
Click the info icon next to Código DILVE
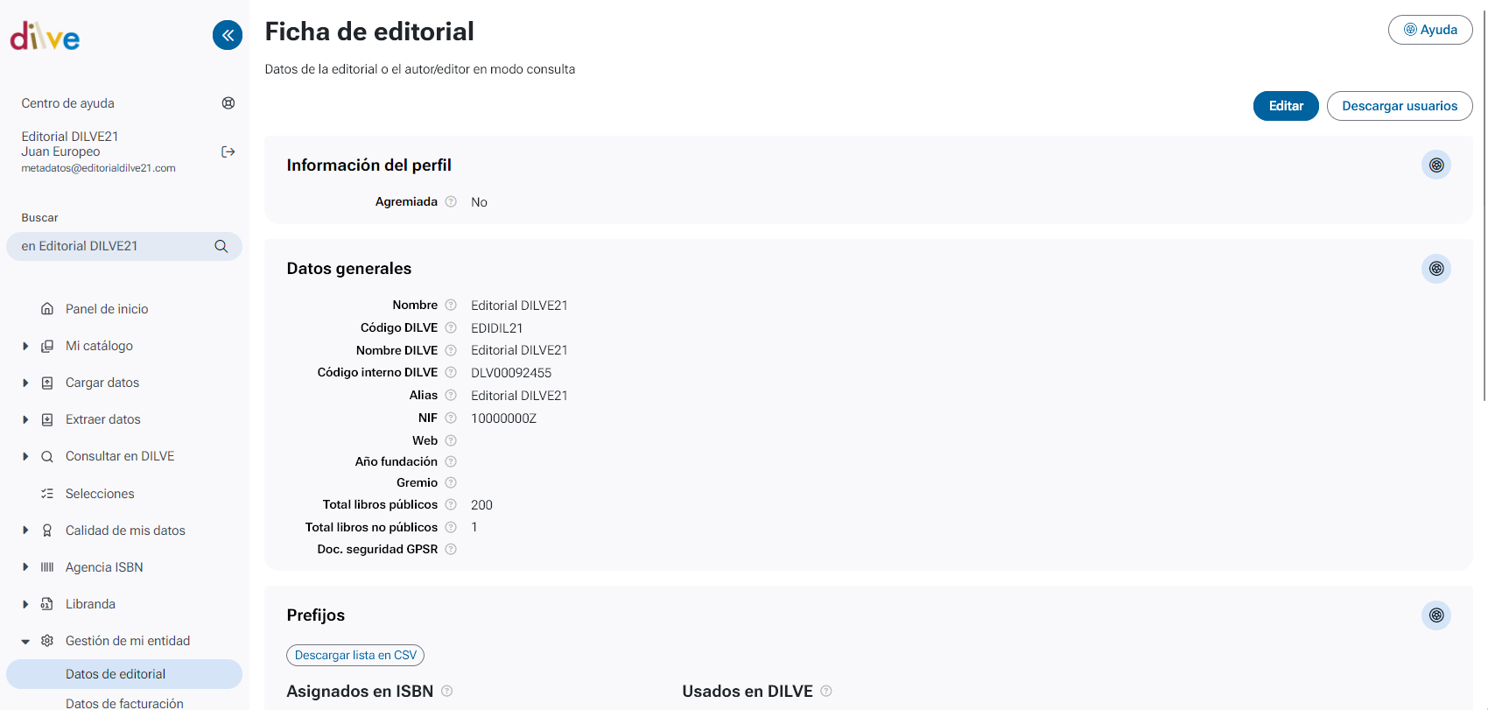pos(451,328)
